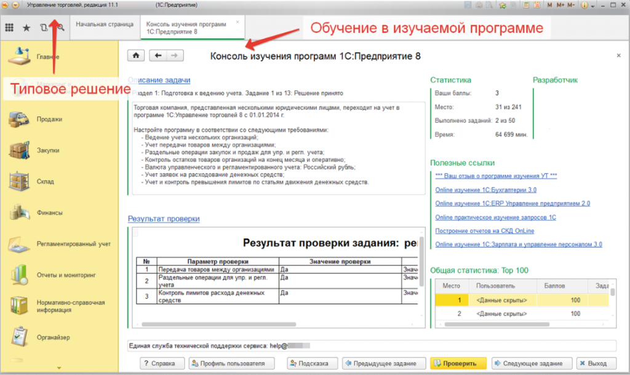Open the Online изучение 1С:ERP link
This screenshot has height=375, width=630.
tap(512, 203)
